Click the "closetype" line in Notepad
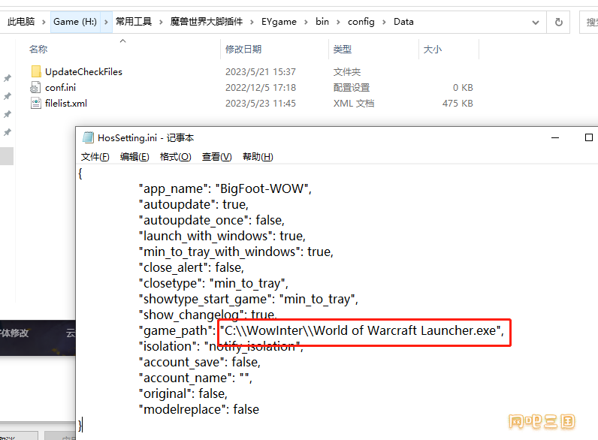598x440 pixels. 213,283
